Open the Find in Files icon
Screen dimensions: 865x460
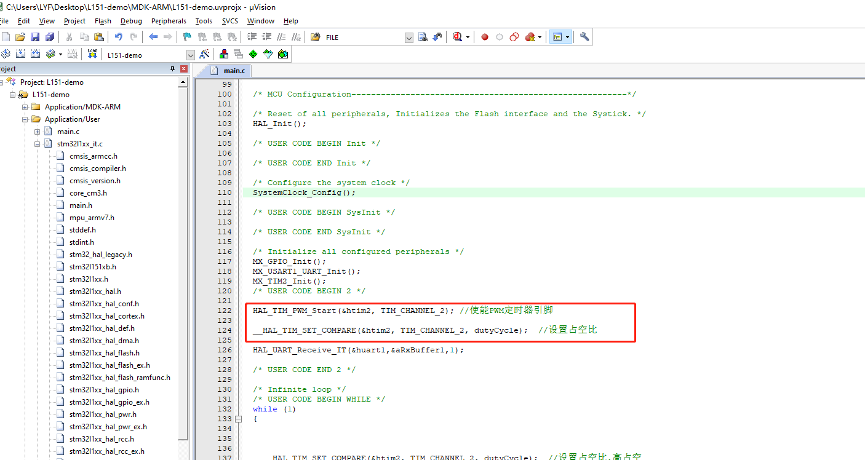316,37
